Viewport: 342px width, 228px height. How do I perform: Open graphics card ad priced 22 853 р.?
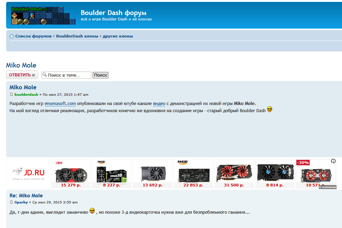193,174
